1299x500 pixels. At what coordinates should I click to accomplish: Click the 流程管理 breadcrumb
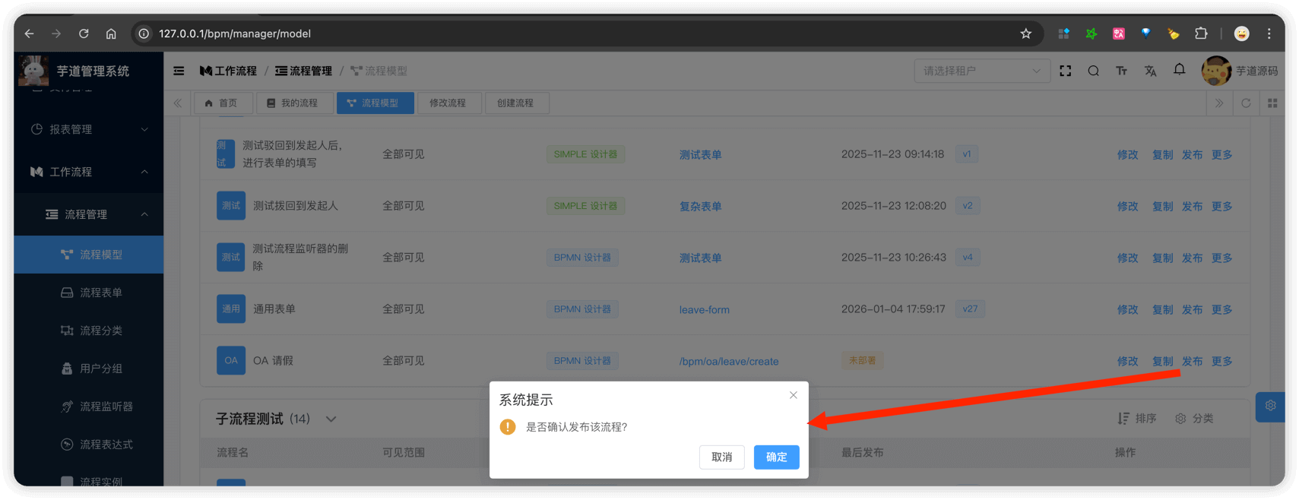pyautogui.click(x=303, y=71)
